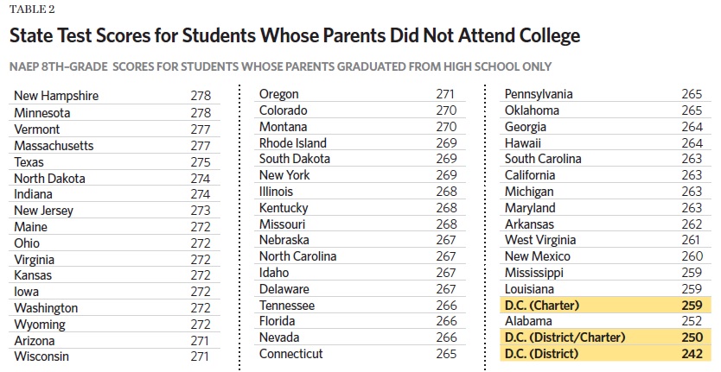Select Pennsylvania in the right column
The width and height of the screenshot is (721, 372).
click(x=539, y=94)
